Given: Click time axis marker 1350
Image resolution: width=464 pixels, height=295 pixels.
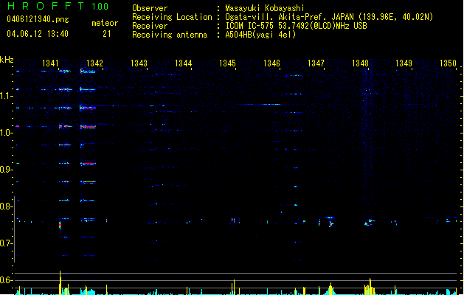Looking at the screenshot, I should 448,63.
